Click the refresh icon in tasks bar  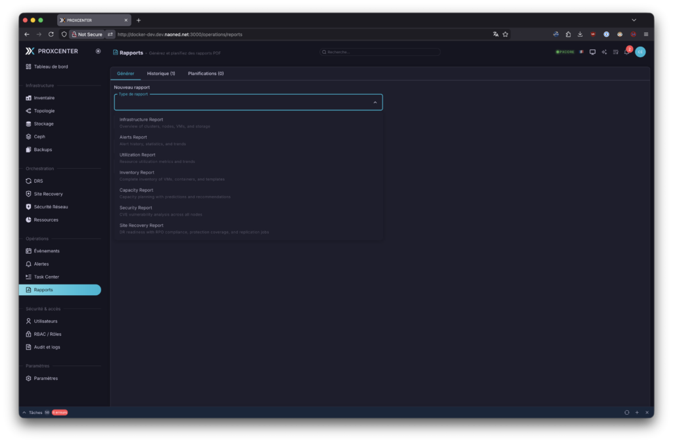pos(626,412)
